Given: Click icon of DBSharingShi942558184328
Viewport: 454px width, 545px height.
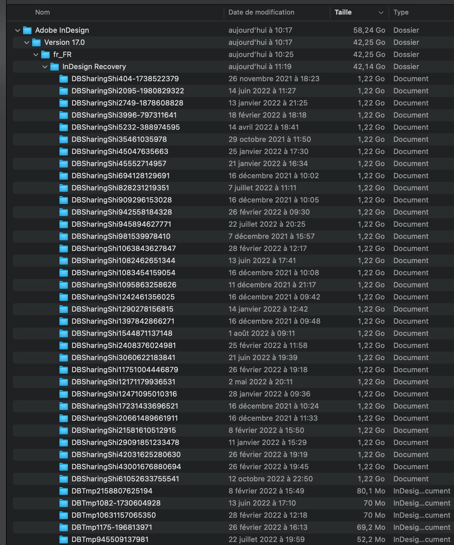Looking at the screenshot, I should 64,212.
